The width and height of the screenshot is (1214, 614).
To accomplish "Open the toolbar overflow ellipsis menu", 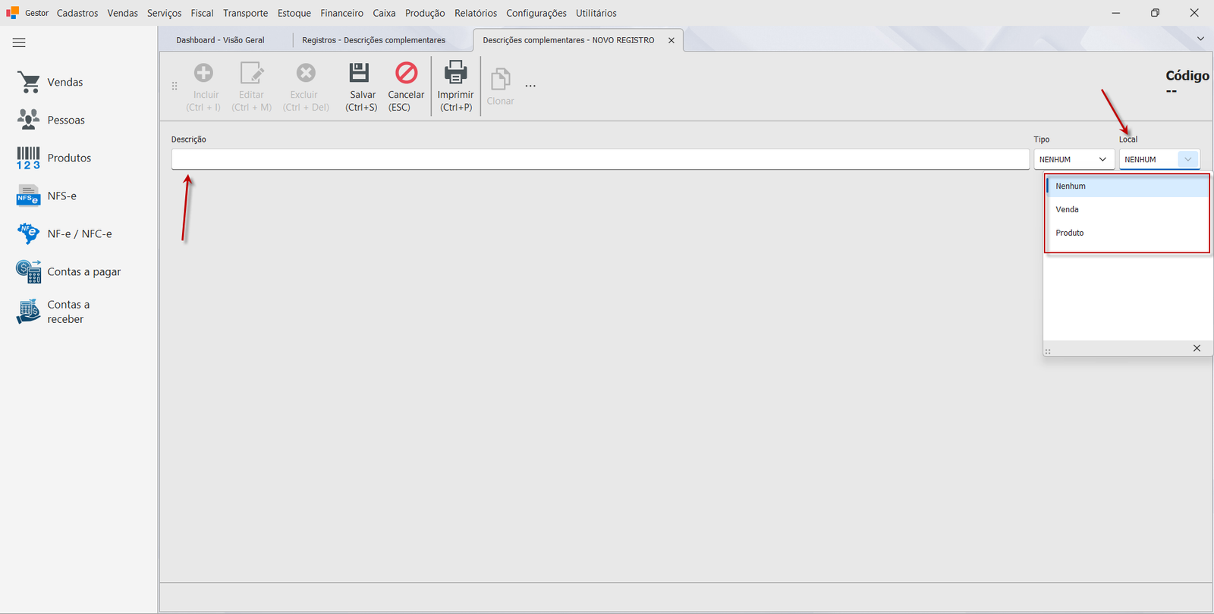I will point(530,86).
